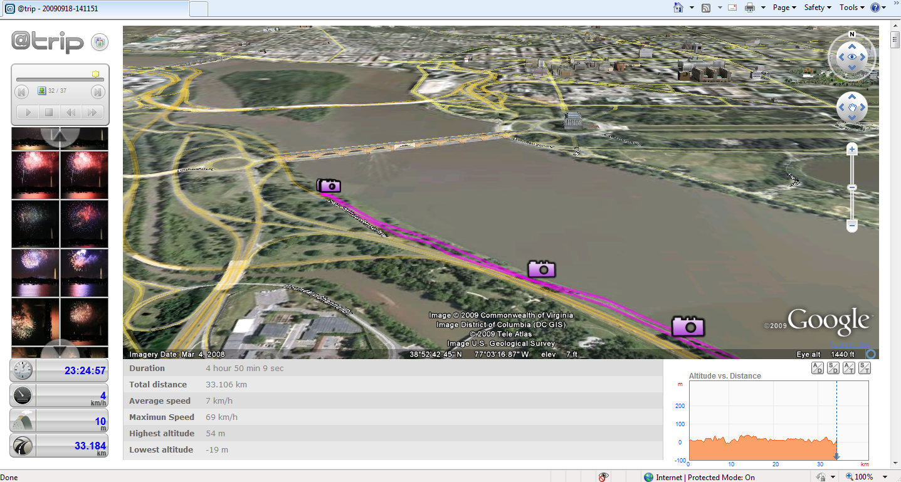Open a new blank browser tab
Image resolution: width=901 pixels, height=482 pixels.
pyautogui.click(x=199, y=9)
